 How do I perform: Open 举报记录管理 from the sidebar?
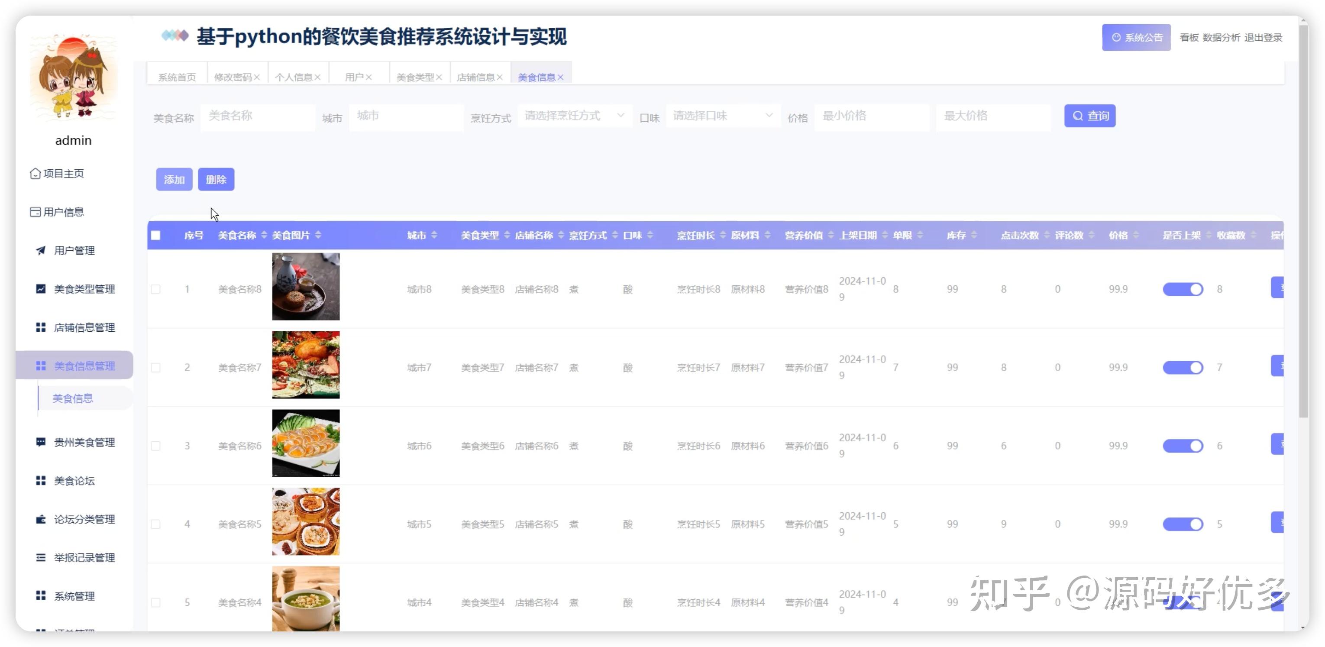click(x=84, y=557)
